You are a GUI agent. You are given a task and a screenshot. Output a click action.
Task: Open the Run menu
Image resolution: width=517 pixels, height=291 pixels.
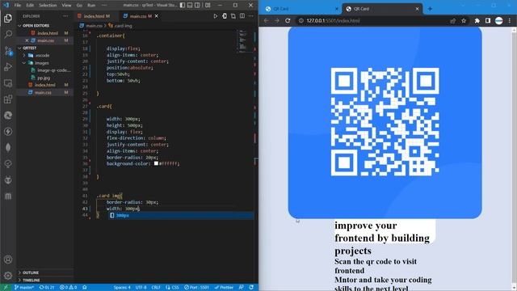pos(91,6)
